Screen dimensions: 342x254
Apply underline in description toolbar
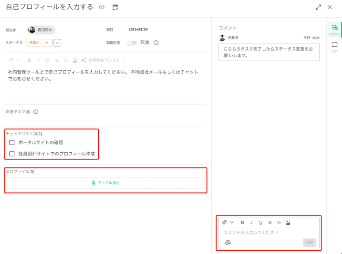click(48, 60)
